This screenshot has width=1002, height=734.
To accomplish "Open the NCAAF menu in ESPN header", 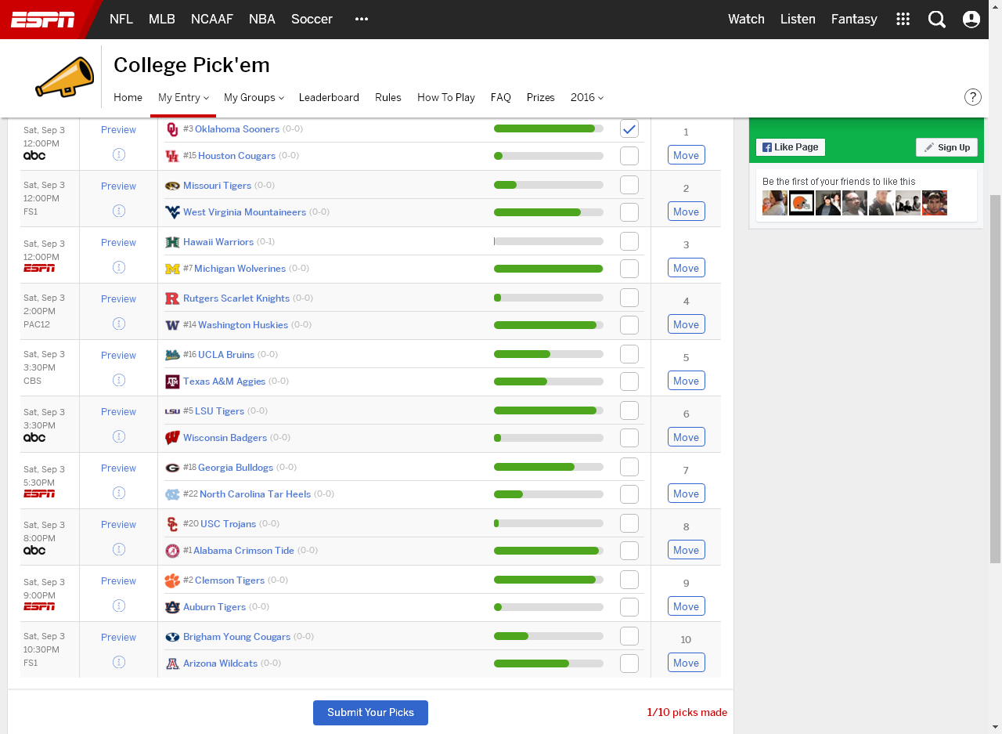I will coord(212,20).
